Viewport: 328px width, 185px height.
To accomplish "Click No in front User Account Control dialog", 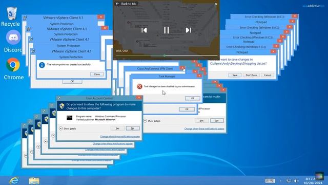I will (133, 128).
